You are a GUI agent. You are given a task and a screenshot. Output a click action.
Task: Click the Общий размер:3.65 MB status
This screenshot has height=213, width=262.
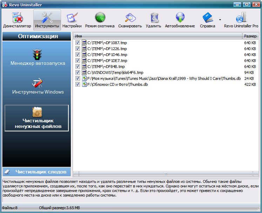tap(59, 208)
